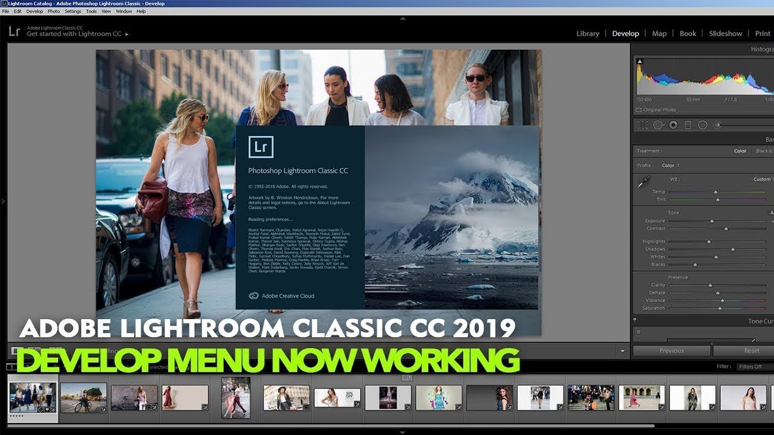Select the Crop Overlay tool
Screen dimensions: 774x435
pyautogui.click(x=643, y=125)
